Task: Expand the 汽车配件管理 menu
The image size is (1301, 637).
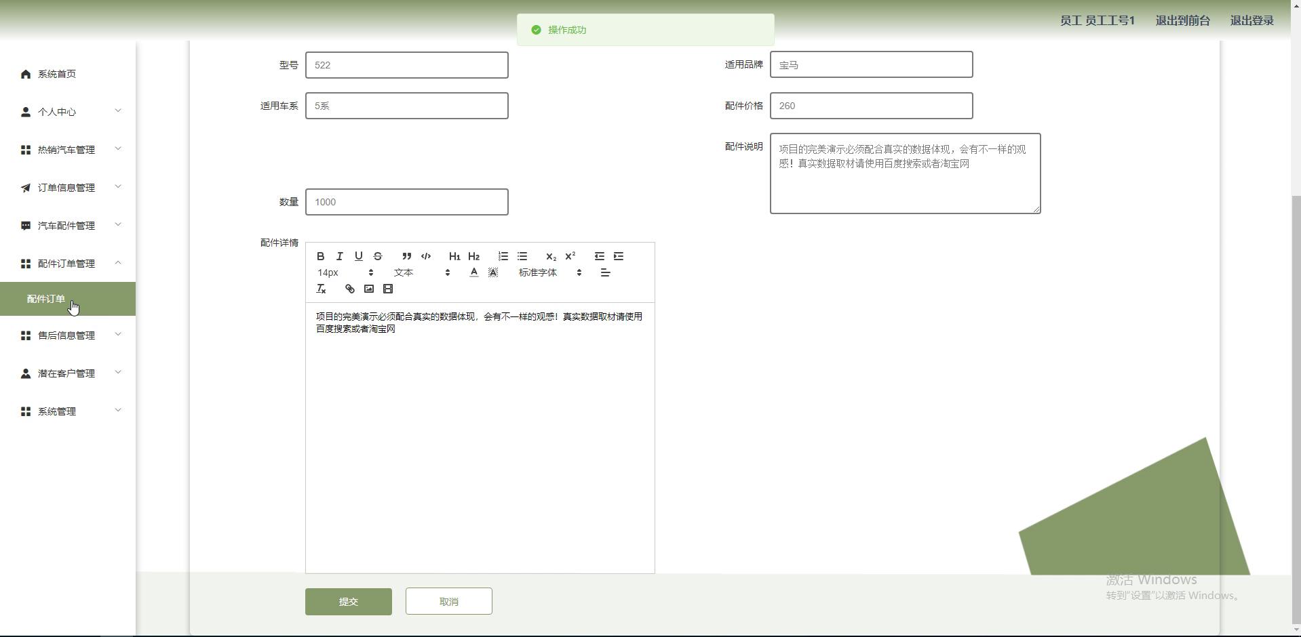Action: pyautogui.click(x=68, y=226)
